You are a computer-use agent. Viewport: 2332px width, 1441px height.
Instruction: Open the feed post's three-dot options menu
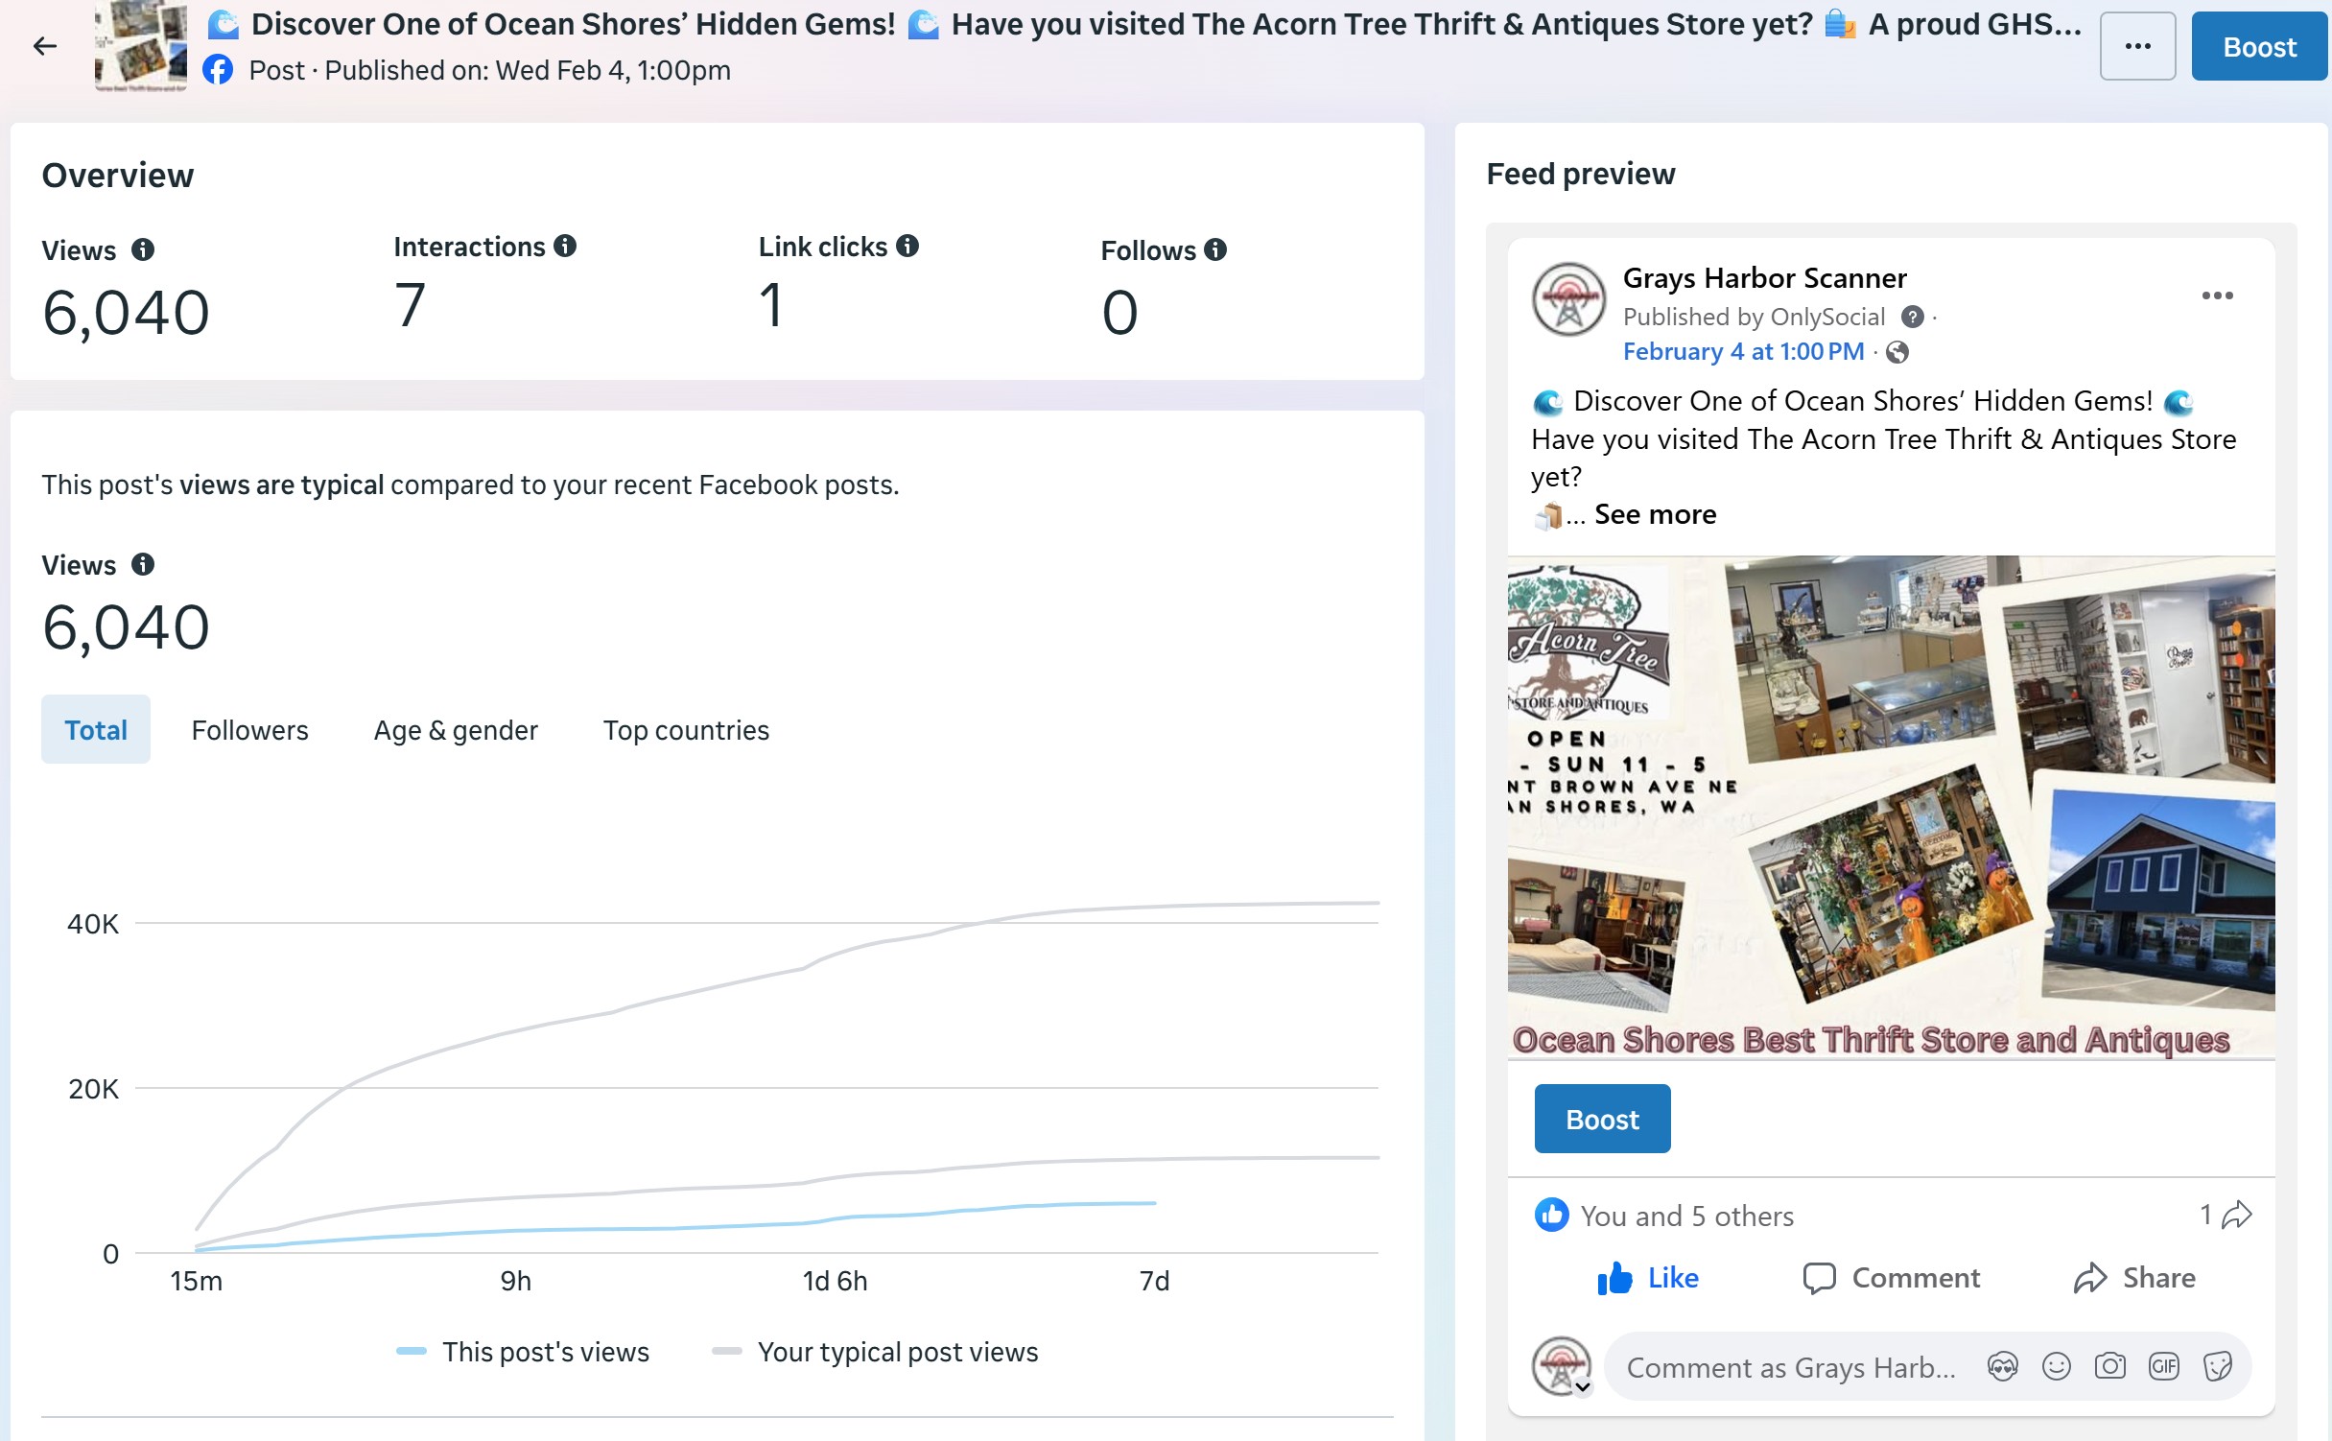pos(2217,295)
